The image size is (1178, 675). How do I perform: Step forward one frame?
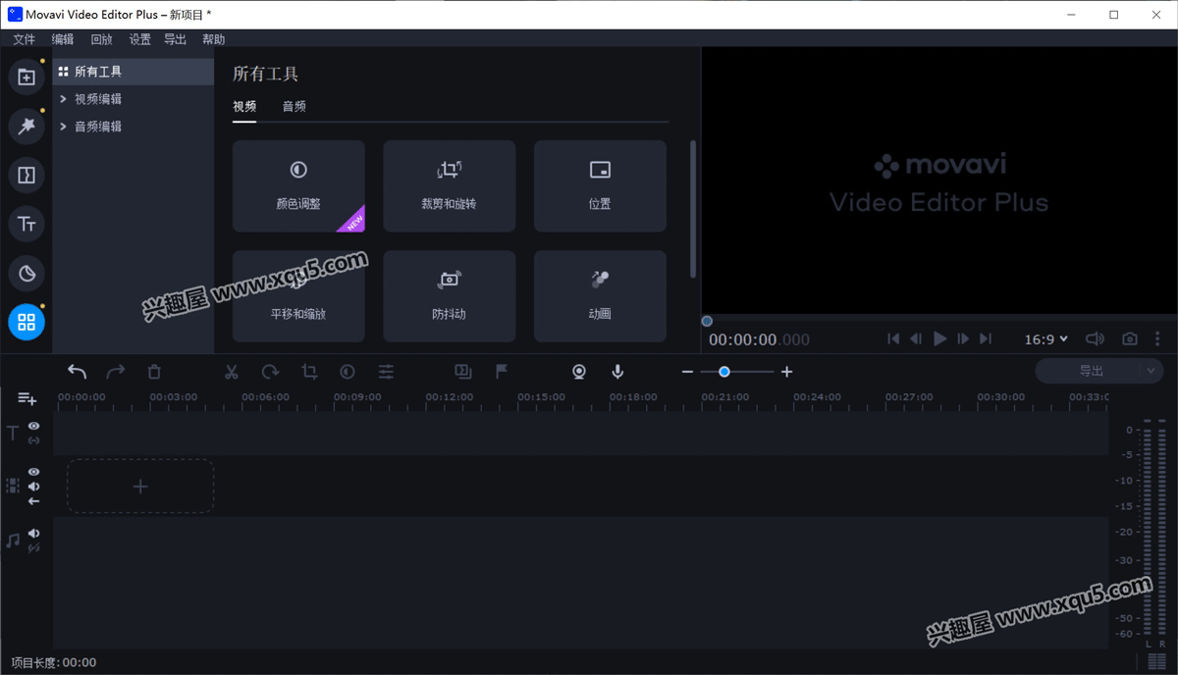pos(963,338)
